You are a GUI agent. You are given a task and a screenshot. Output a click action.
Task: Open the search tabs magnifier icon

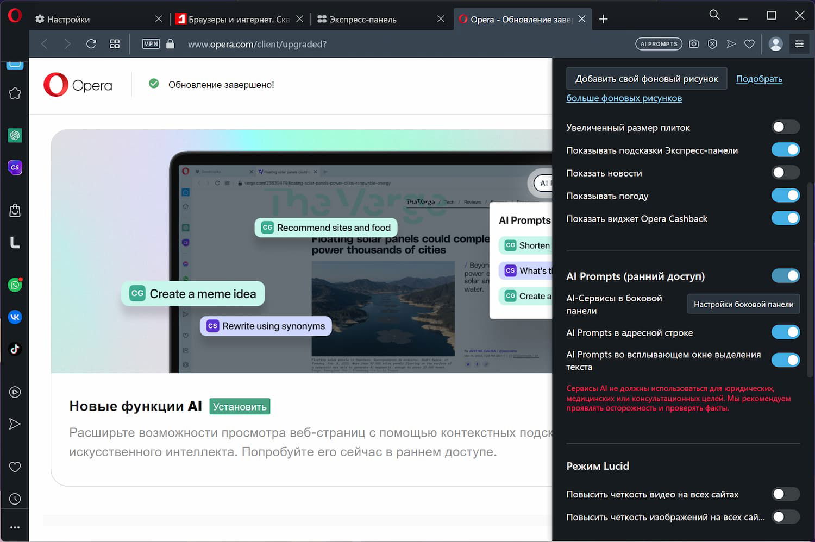(714, 15)
